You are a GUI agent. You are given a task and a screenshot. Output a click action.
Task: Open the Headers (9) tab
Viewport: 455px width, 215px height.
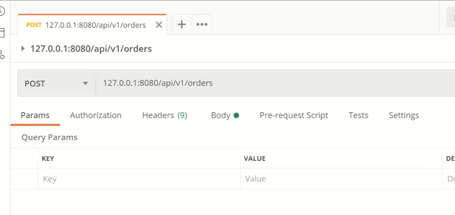(x=164, y=115)
